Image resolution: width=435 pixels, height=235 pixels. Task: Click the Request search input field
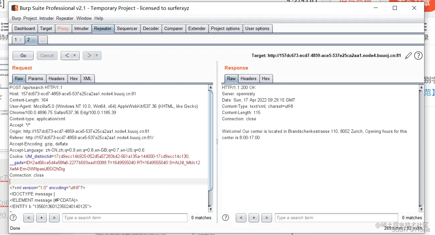125,218
